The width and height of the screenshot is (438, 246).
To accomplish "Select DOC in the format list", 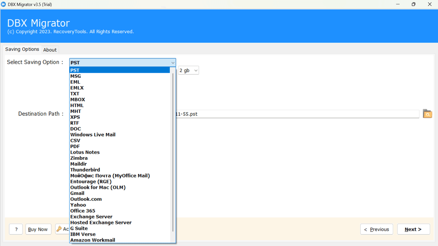I will [120, 129].
